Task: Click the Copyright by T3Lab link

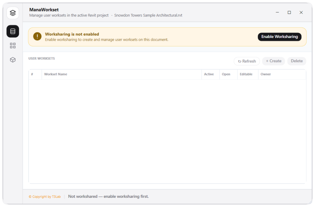Action: coord(45,197)
